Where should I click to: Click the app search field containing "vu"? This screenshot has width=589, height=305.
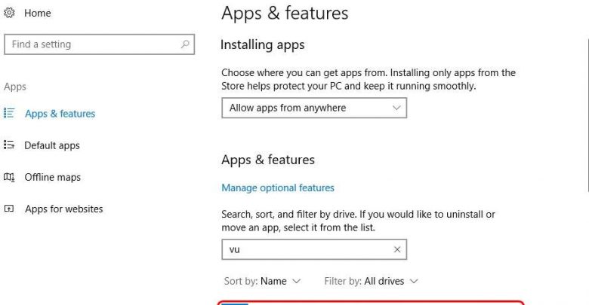pos(306,249)
